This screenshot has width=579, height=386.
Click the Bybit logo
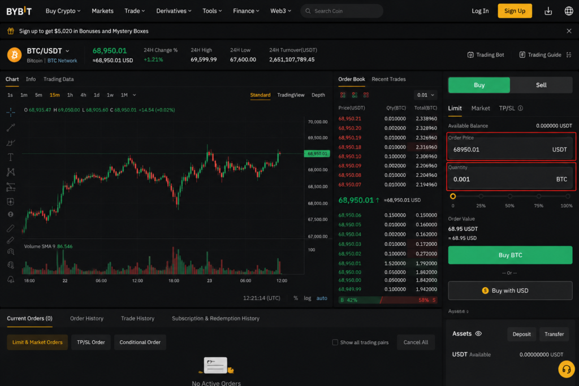click(19, 11)
